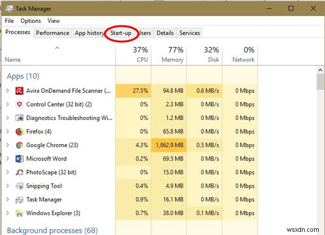Select the Windows Explorer 38.0 MB memory cell
This screenshot has width=325, height=235.
point(169,213)
